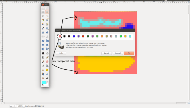The width and height of the screenshot is (190, 108).
Task: Select the Bucket Fill tool
Action: (x=47, y=53)
